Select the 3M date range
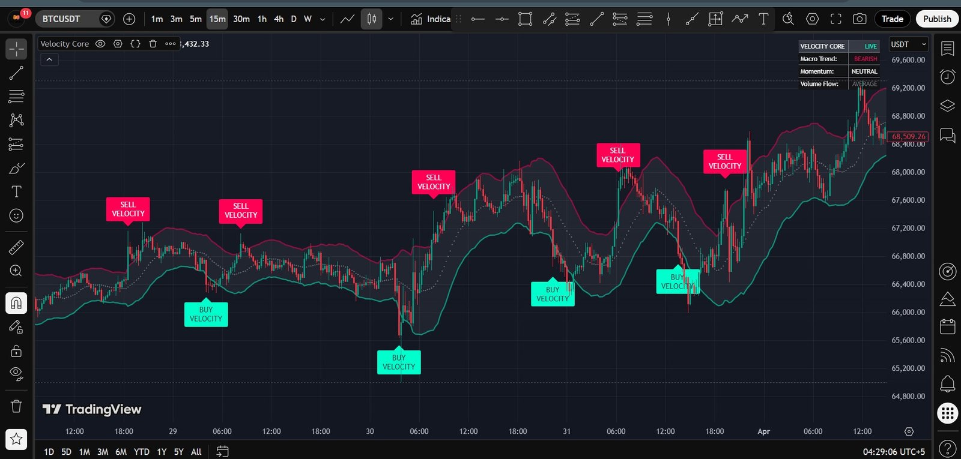Screen dimensions: 961x459 tap(103, 452)
